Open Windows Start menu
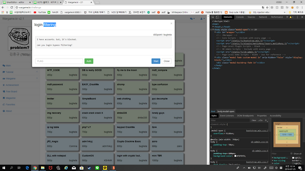 point(4,168)
